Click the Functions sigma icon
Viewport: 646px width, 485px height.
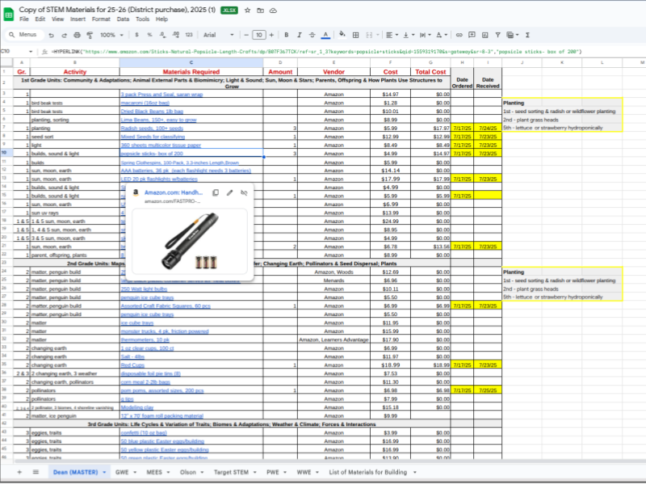click(x=527, y=35)
